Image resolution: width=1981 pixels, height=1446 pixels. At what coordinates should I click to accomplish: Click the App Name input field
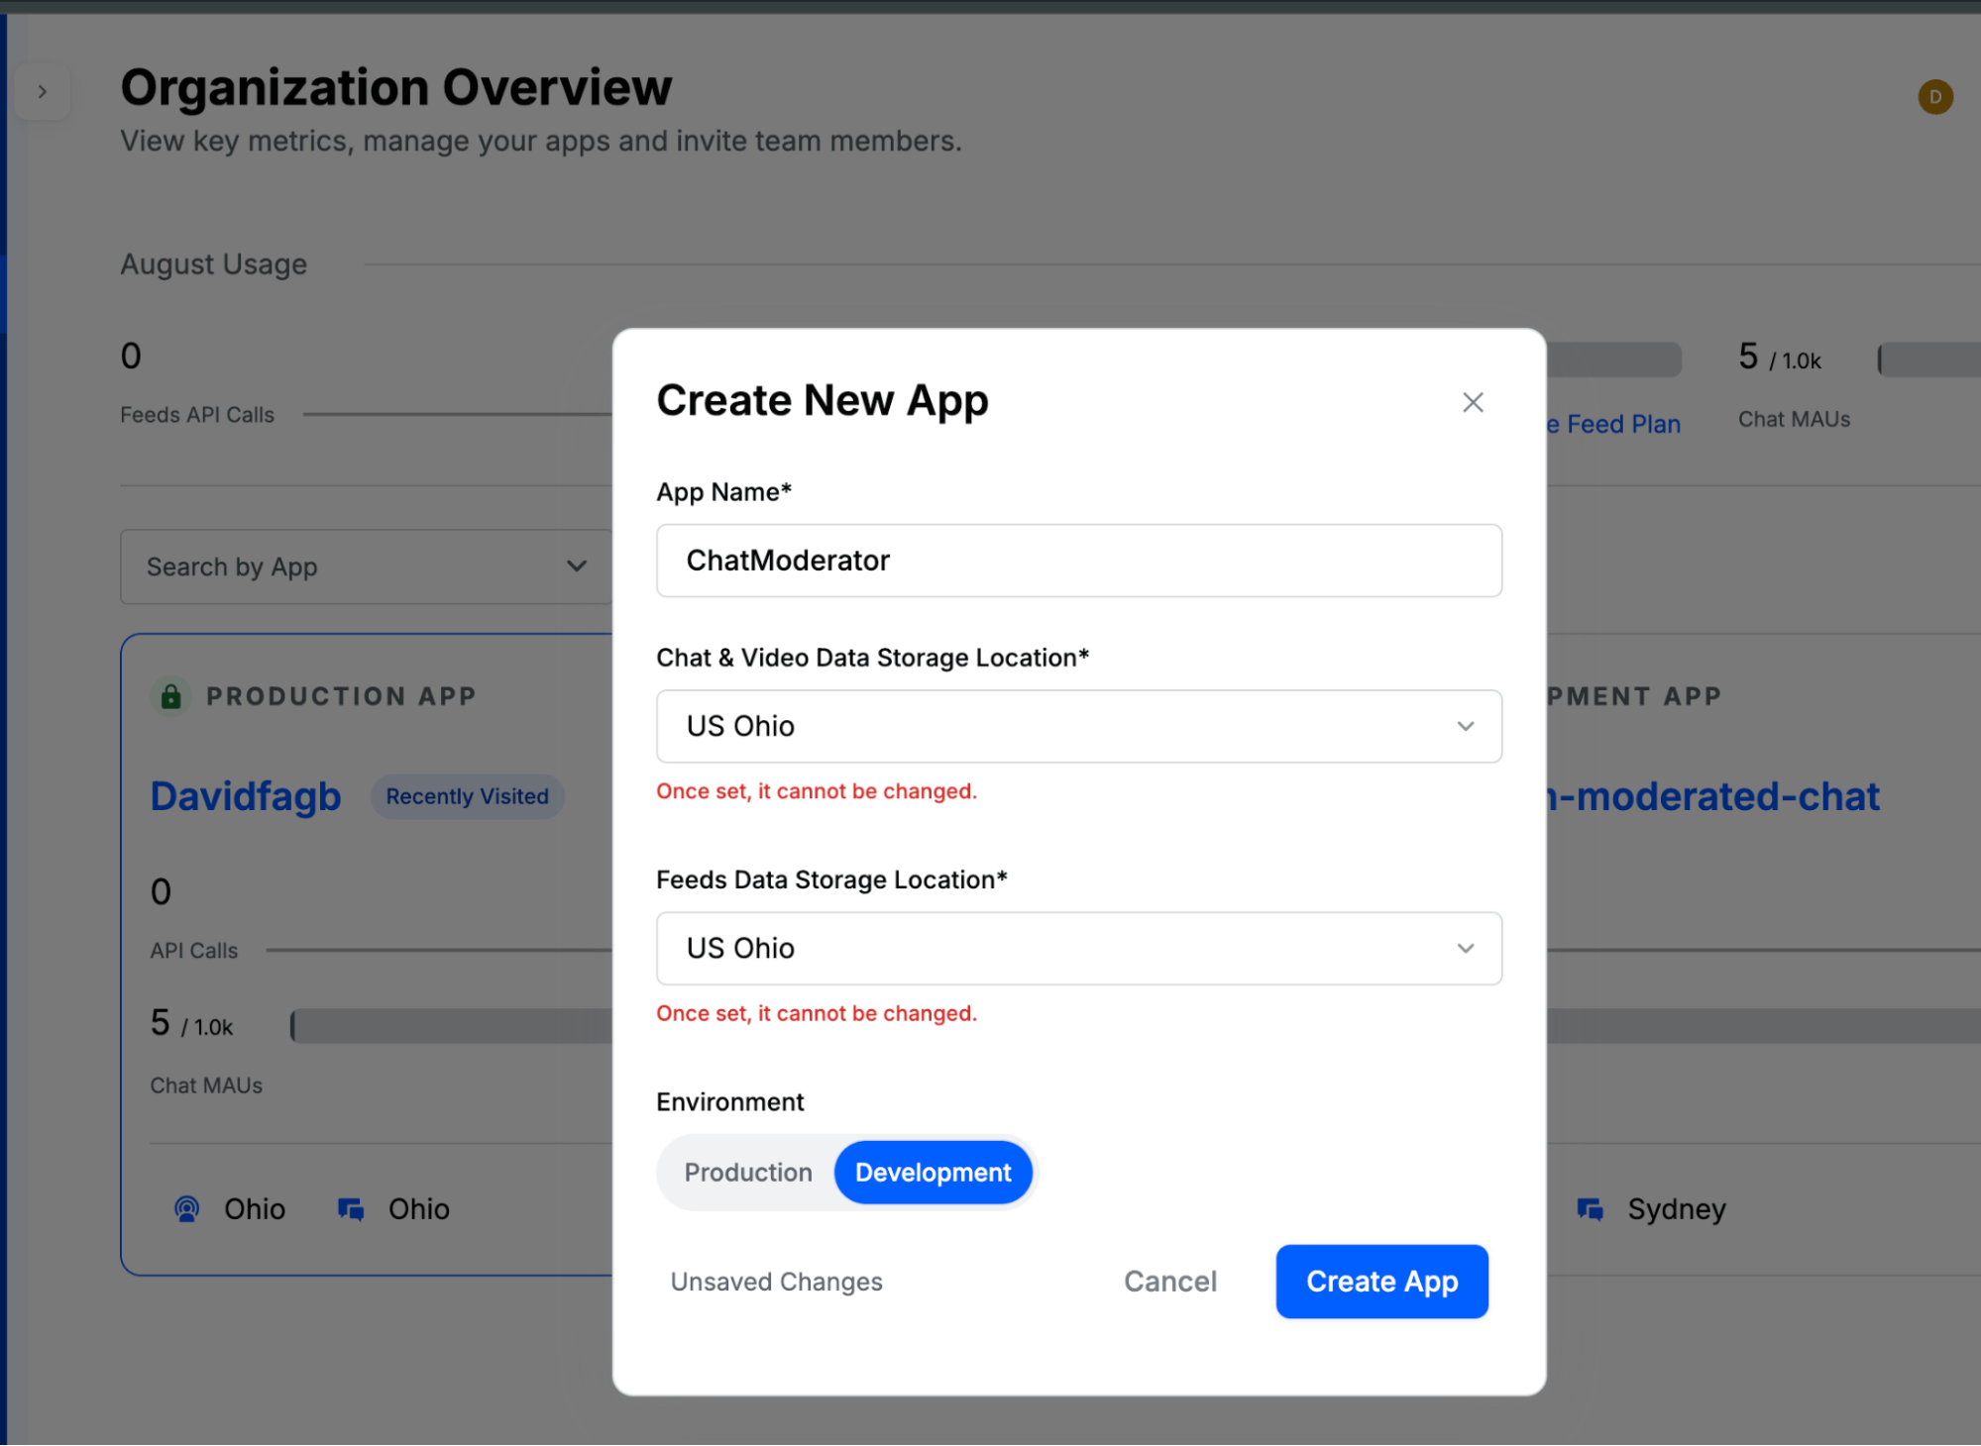(1078, 561)
